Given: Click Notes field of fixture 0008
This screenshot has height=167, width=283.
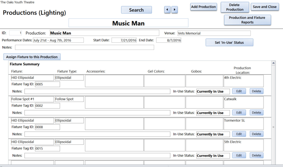Looking at the screenshot, I should pyautogui.click(x=97, y=134).
